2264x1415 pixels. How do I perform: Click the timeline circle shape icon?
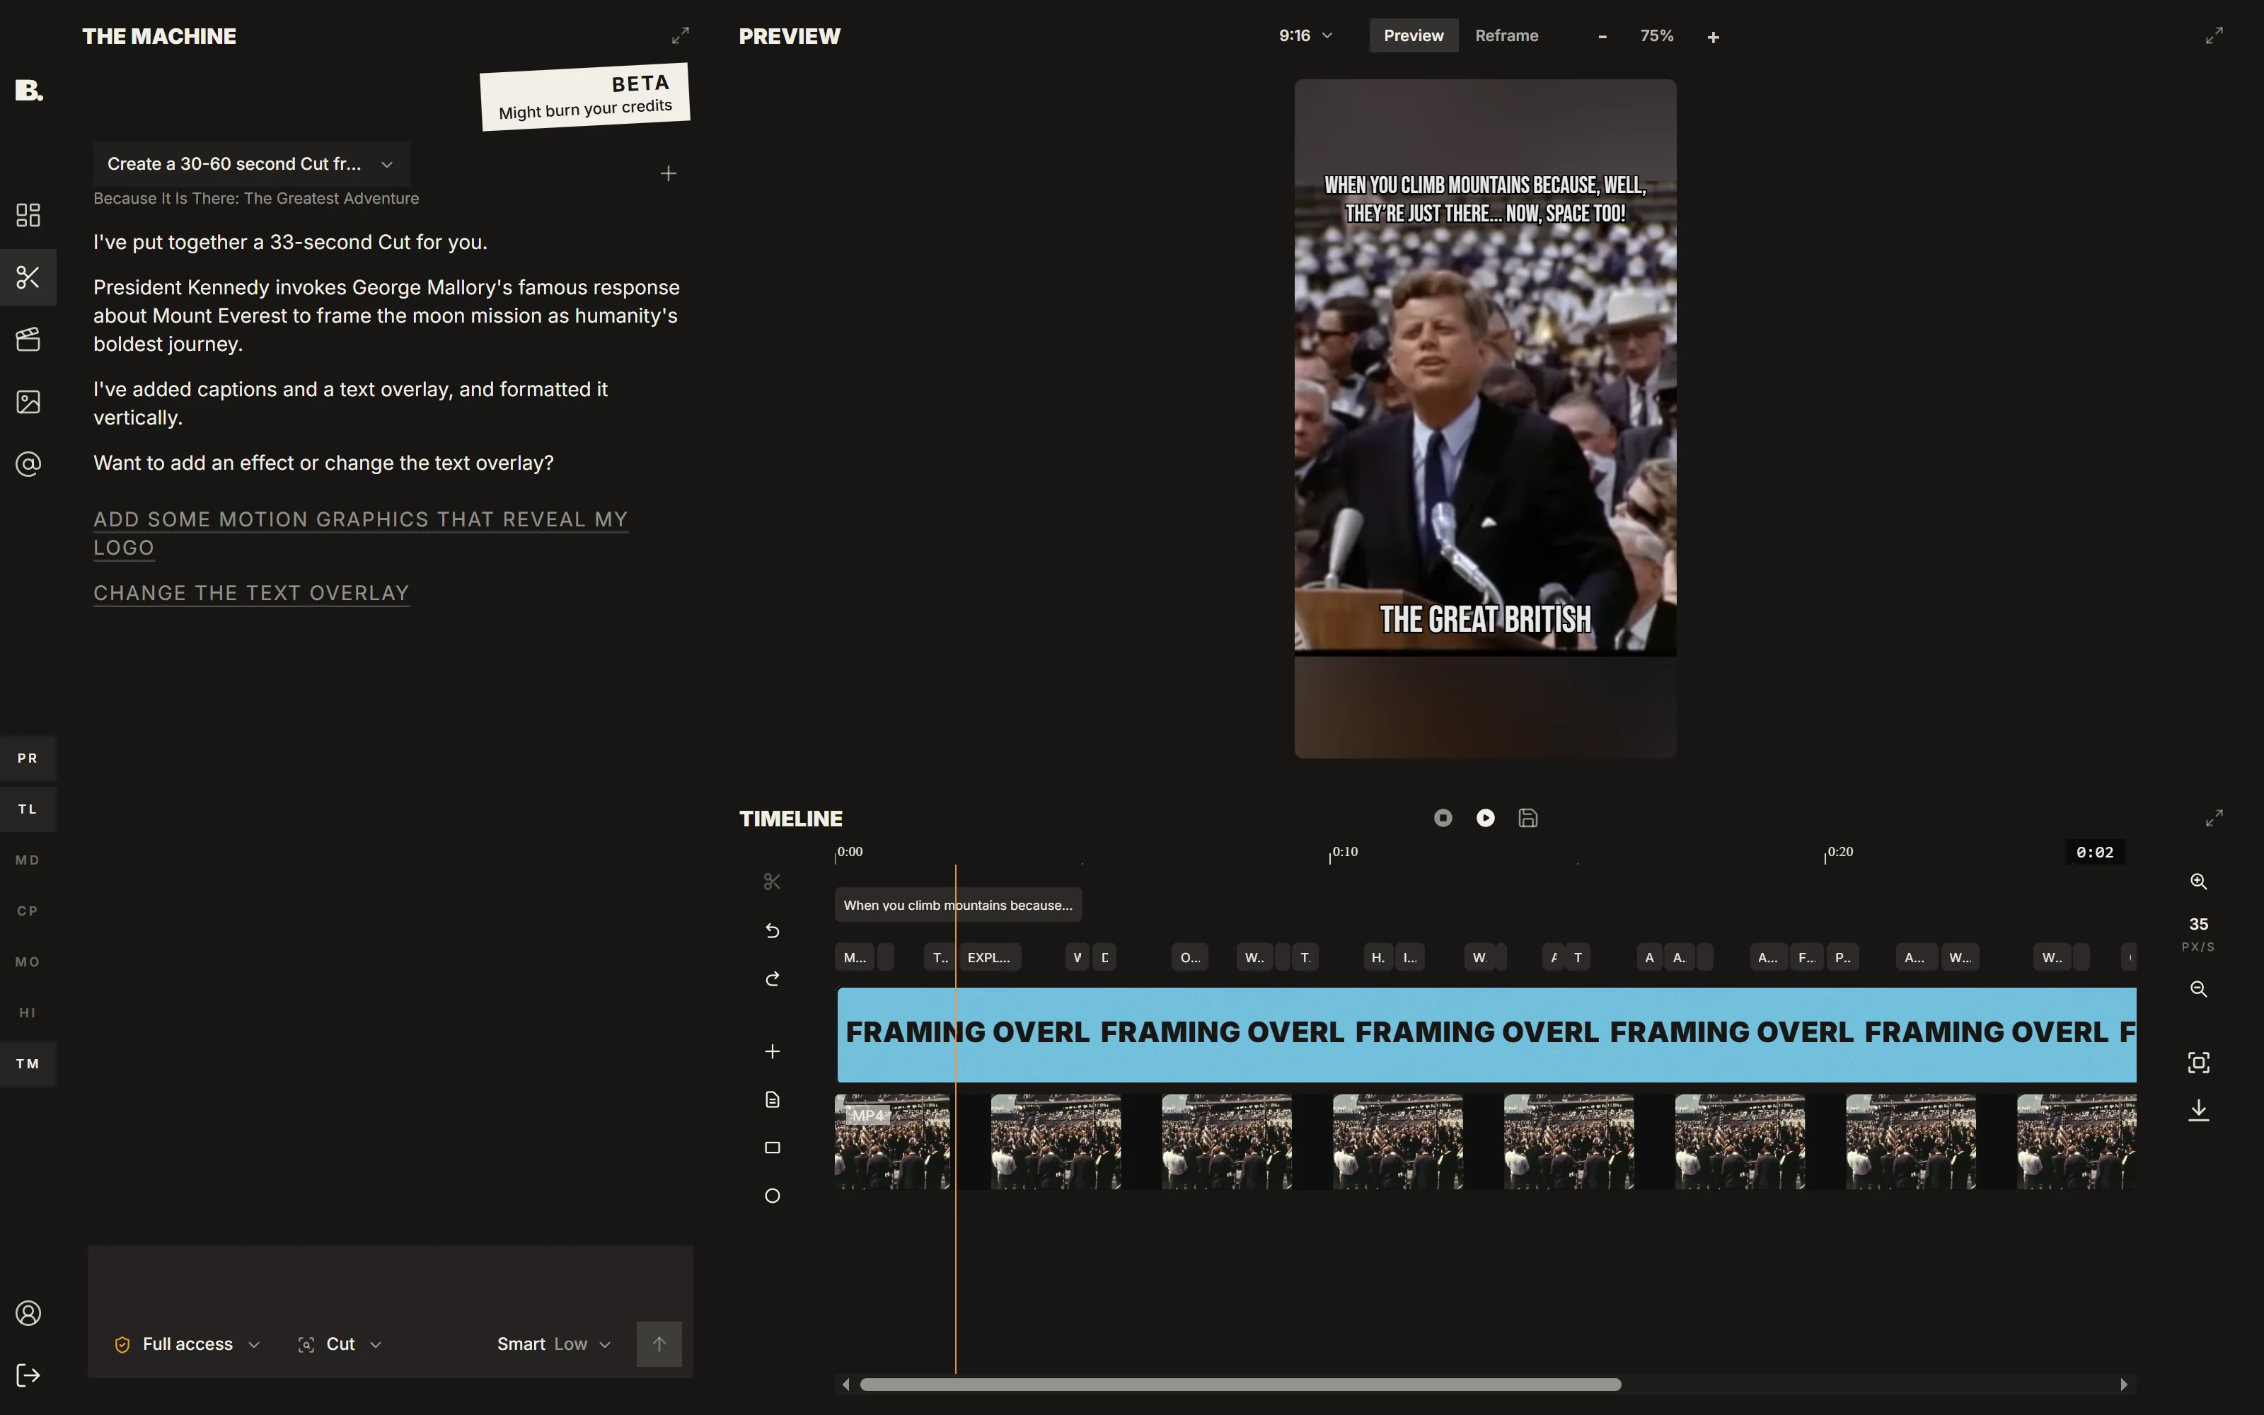point(772,1196)
